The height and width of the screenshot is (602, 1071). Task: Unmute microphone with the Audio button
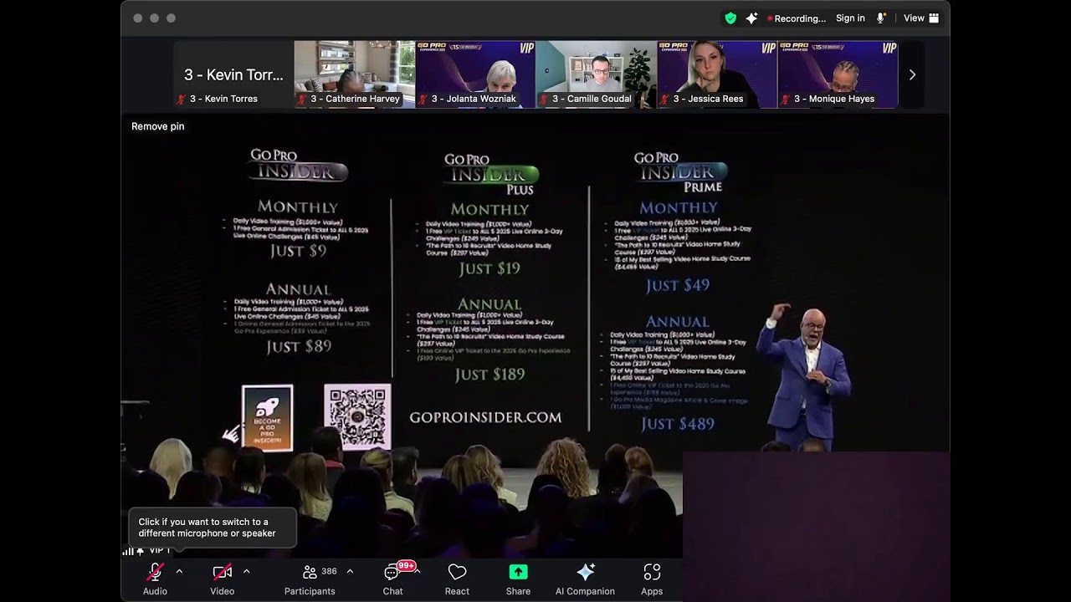[155, 579]
